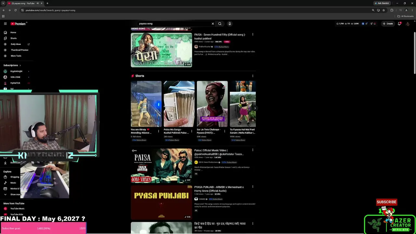Open YouTube Music under More from YouTube
Screen dimensions: 416x234
pos(17,209)
